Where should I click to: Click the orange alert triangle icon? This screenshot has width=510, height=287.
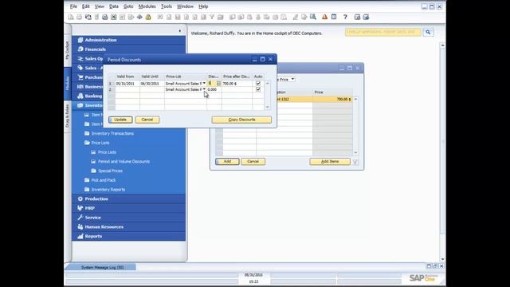(x=324, y=17)
